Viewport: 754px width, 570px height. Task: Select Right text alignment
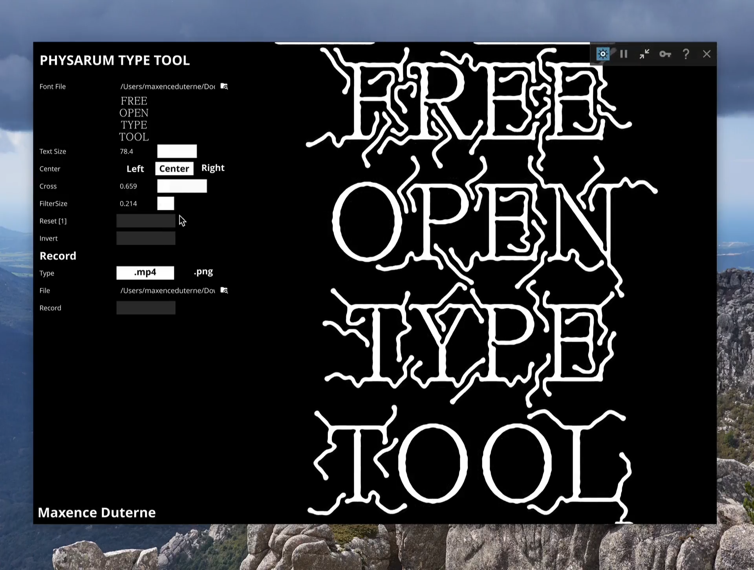click(x=213, y=168)
